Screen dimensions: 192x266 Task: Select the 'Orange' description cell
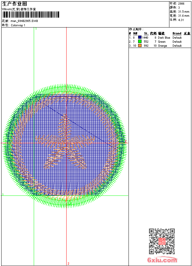(163, 46)
